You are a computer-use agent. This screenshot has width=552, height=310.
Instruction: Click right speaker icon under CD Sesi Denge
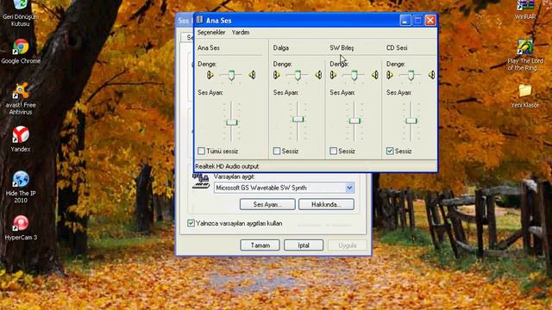[x=431, y=75]
